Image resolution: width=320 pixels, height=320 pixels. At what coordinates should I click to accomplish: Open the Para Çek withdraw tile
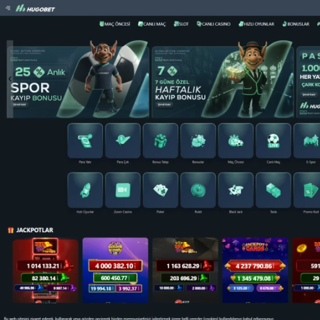(x=123, y=141)
